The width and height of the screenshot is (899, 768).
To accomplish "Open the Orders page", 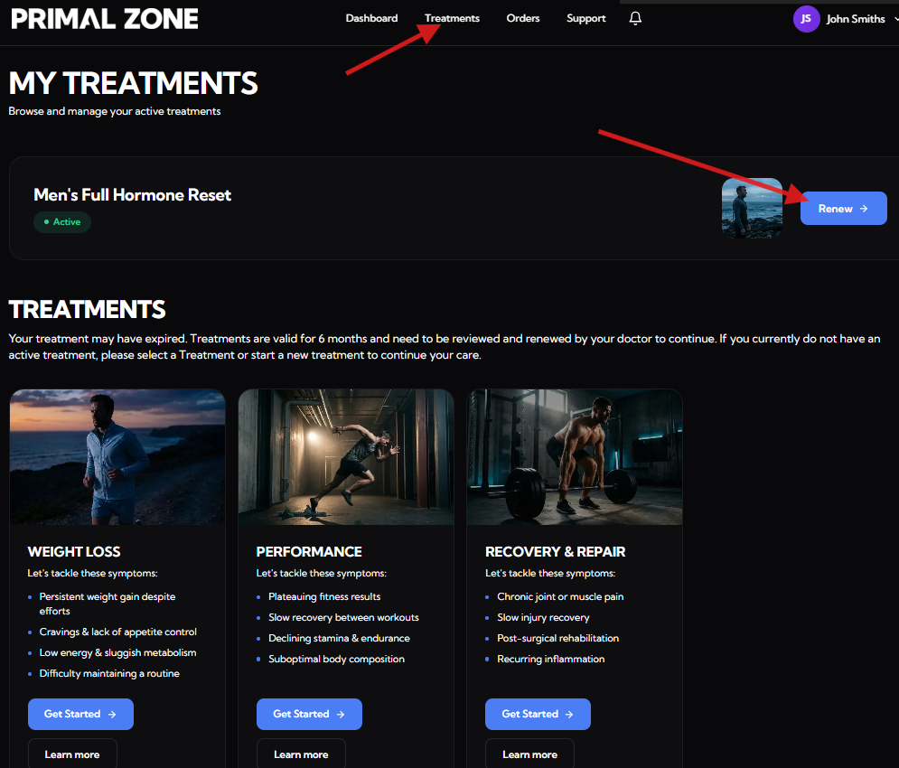I will point(523,18).
